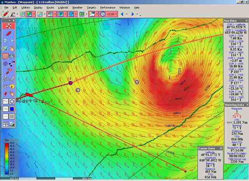Click the red pencil icon in the toolbar
Screen dimensions: 249x181
click(5, 14)
